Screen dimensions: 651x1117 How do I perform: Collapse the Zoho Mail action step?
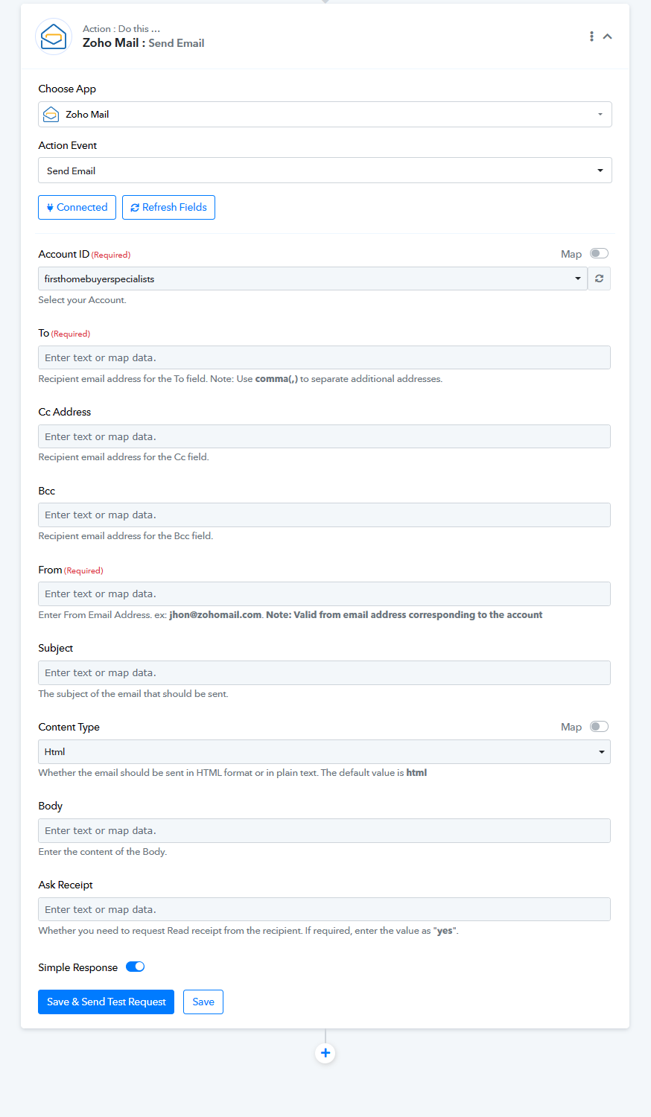coord(608,36)
